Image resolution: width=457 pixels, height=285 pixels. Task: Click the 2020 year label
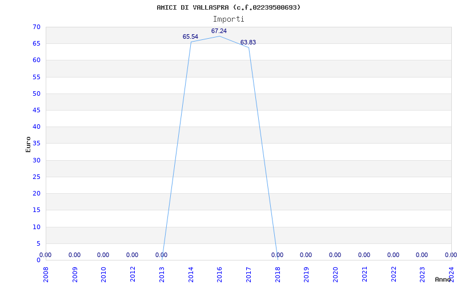tap(335, 274)
